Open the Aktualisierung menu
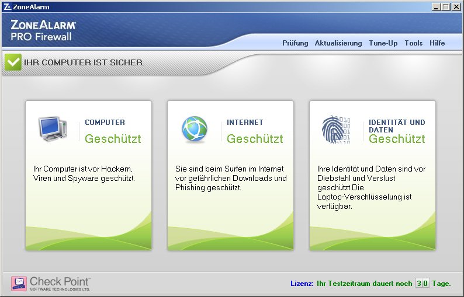This screenshot has height=297, width=464. [x=338, y=43]
